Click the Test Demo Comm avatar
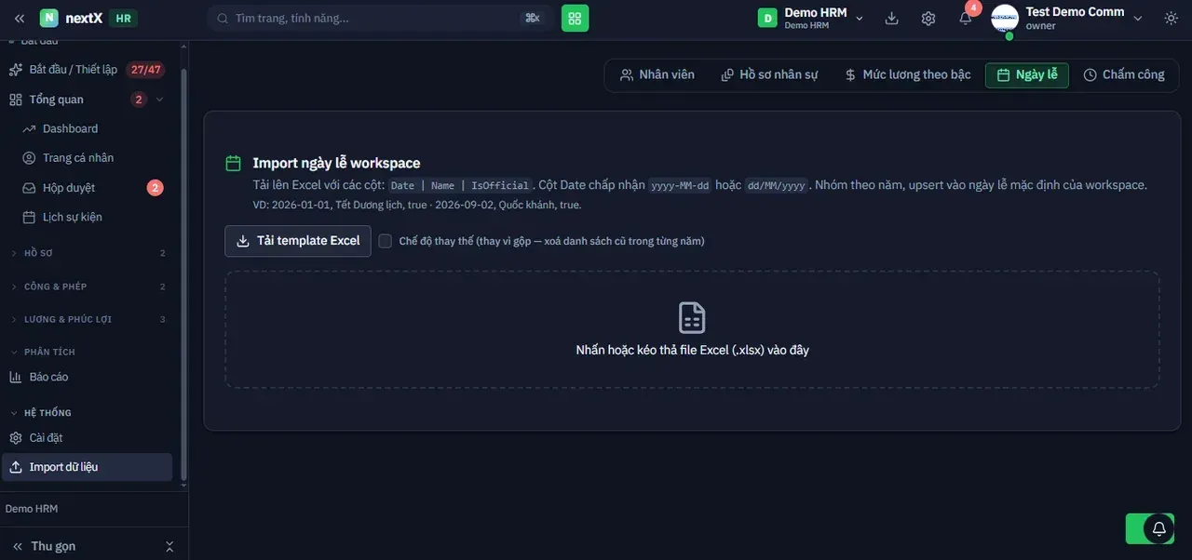1192x560 pixels. point(1005,18)
